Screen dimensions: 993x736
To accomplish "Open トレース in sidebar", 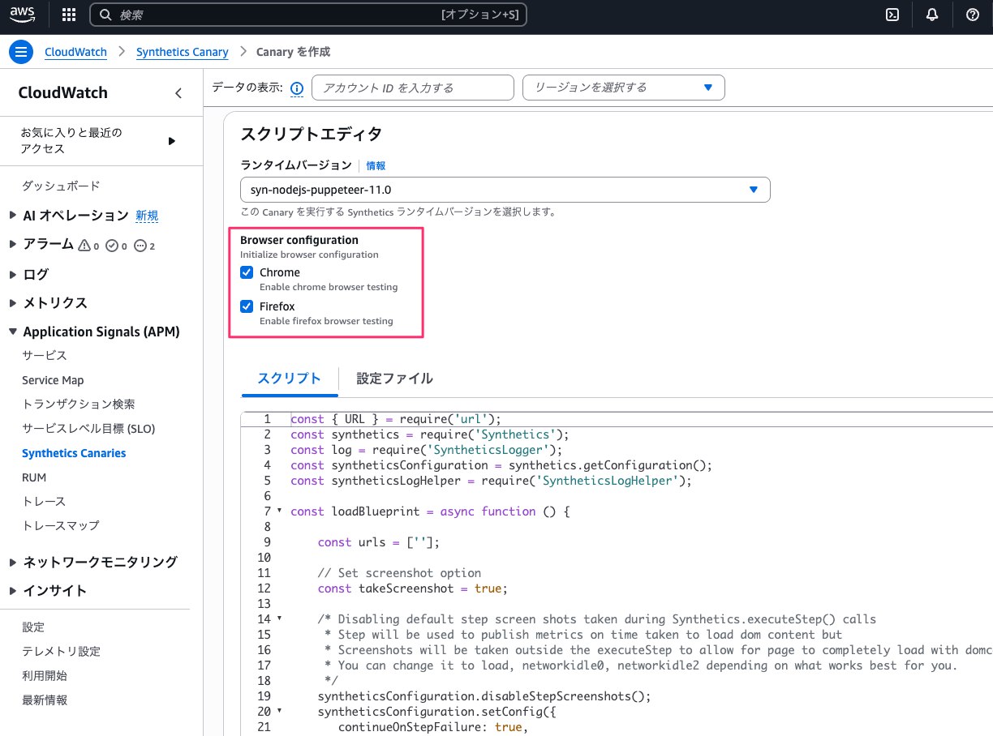I will 44,501.
